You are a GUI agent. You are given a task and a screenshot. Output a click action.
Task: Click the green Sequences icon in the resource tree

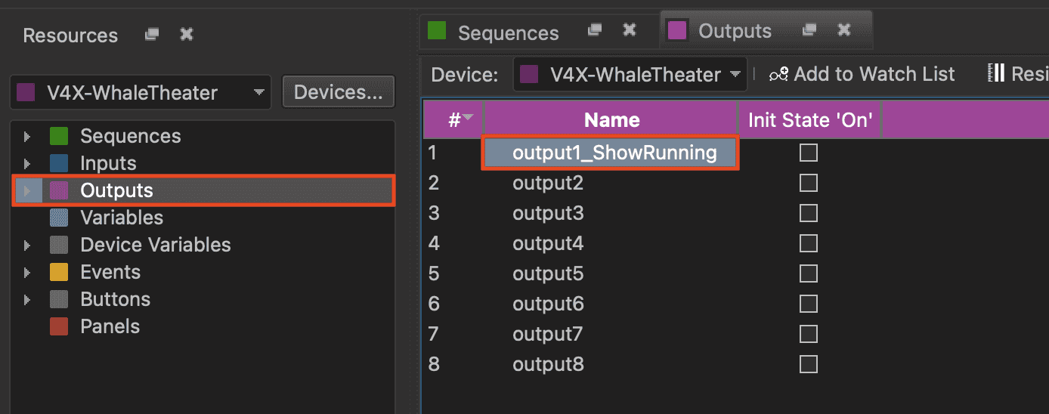(59, 136)
